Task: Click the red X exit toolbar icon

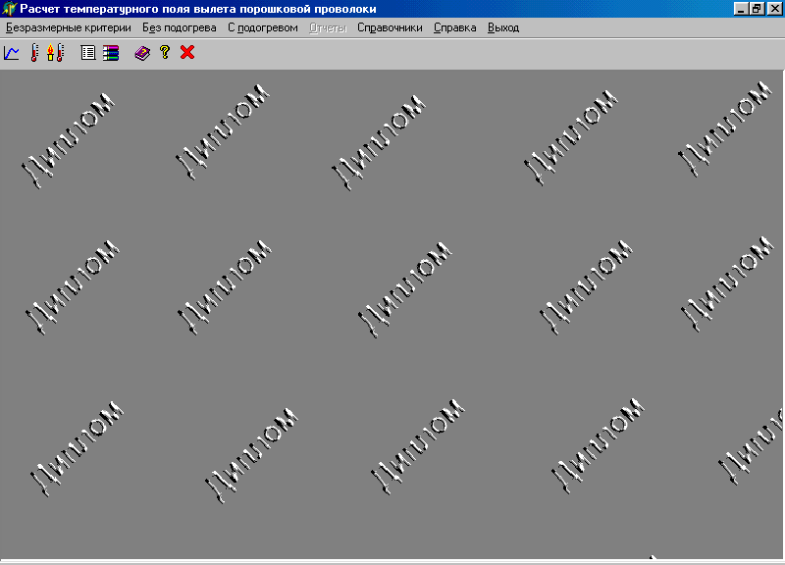Action: pos(187,52)
